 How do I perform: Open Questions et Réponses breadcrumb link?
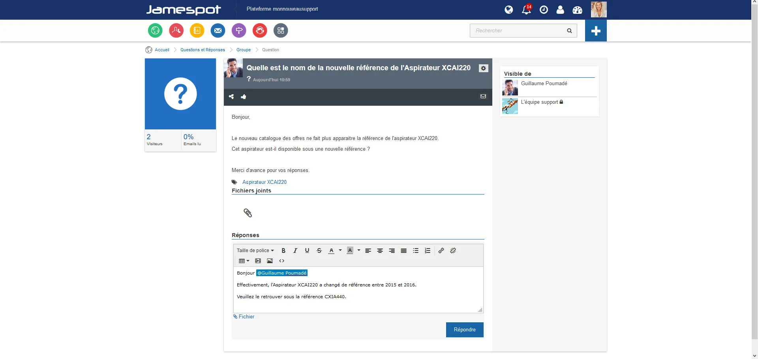[203, 50]
